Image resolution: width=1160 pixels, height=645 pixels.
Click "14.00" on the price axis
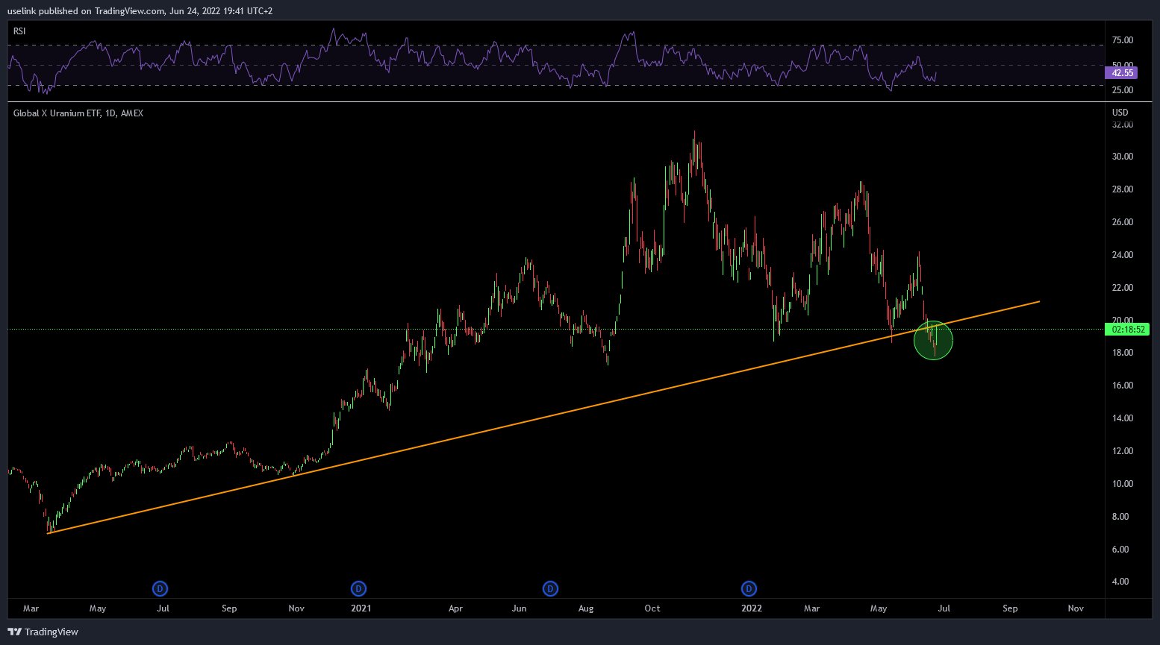(1122, 418)
